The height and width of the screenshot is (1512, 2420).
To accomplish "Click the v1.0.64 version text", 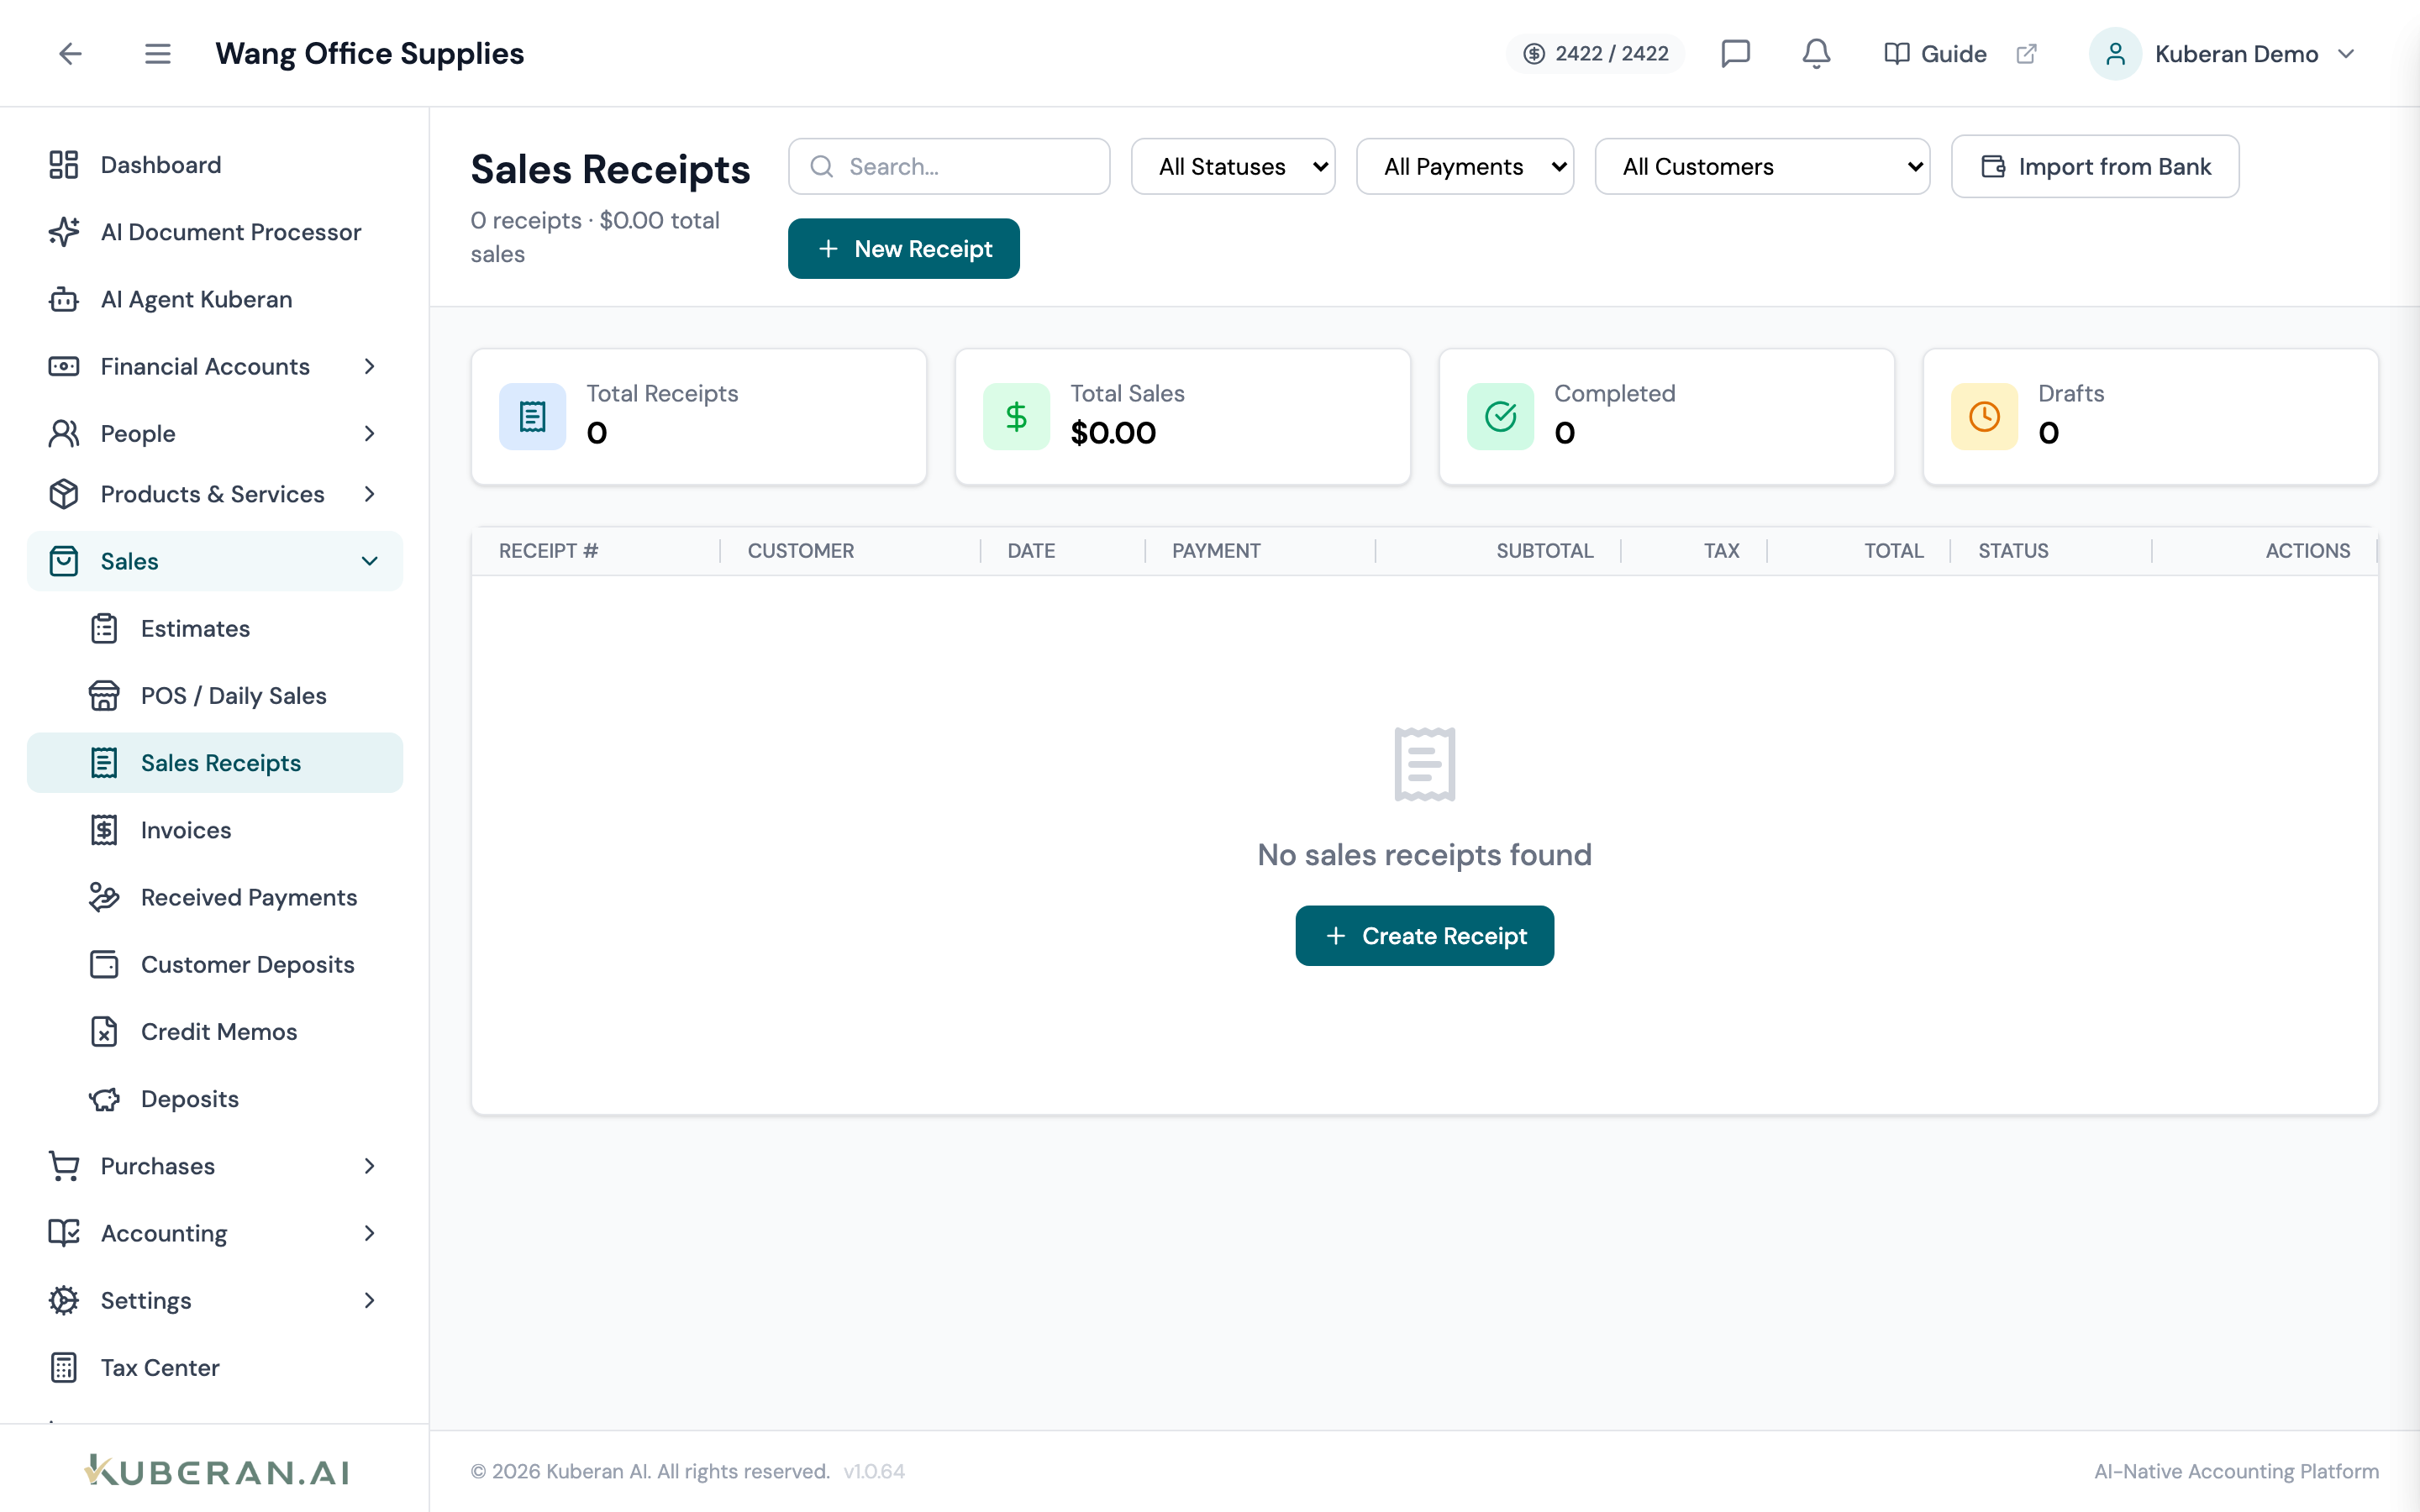I will click(874, 1471).
